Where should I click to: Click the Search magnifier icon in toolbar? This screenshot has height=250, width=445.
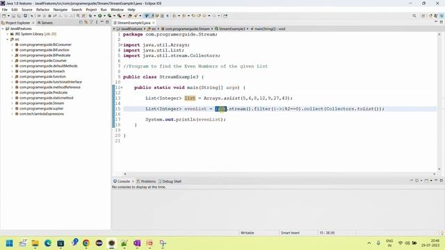[x=414, y=16]
